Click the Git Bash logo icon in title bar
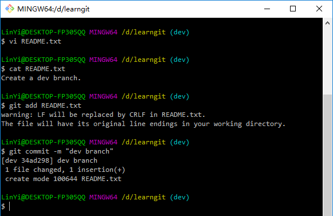Viewport: 333px width, 216px height. click(x=10, y=9)
